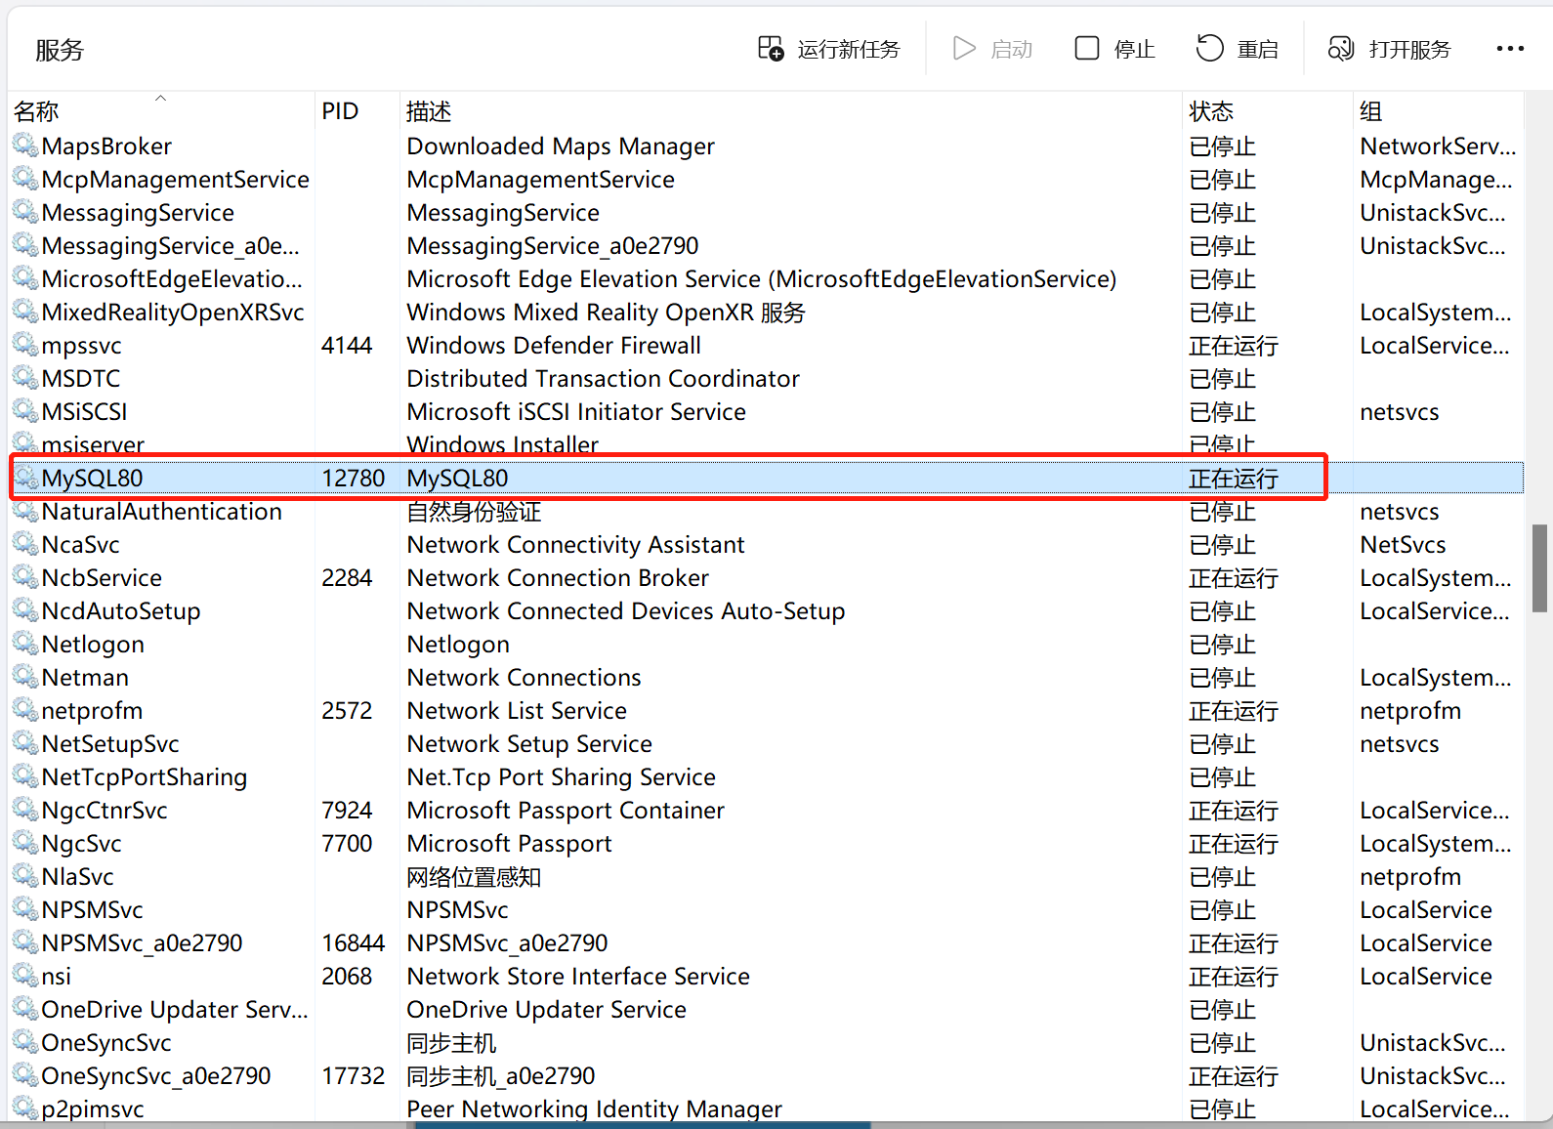Click the gear icon beside MySQL80

(x=25, y=478)
